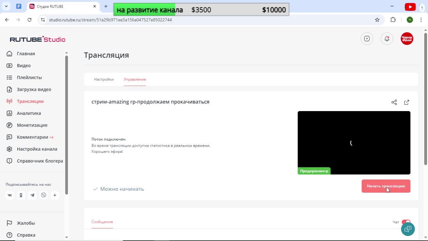This screenshot has width=428, height=241.
Task: Open Загрузка видео page
Action: point(34,89)
